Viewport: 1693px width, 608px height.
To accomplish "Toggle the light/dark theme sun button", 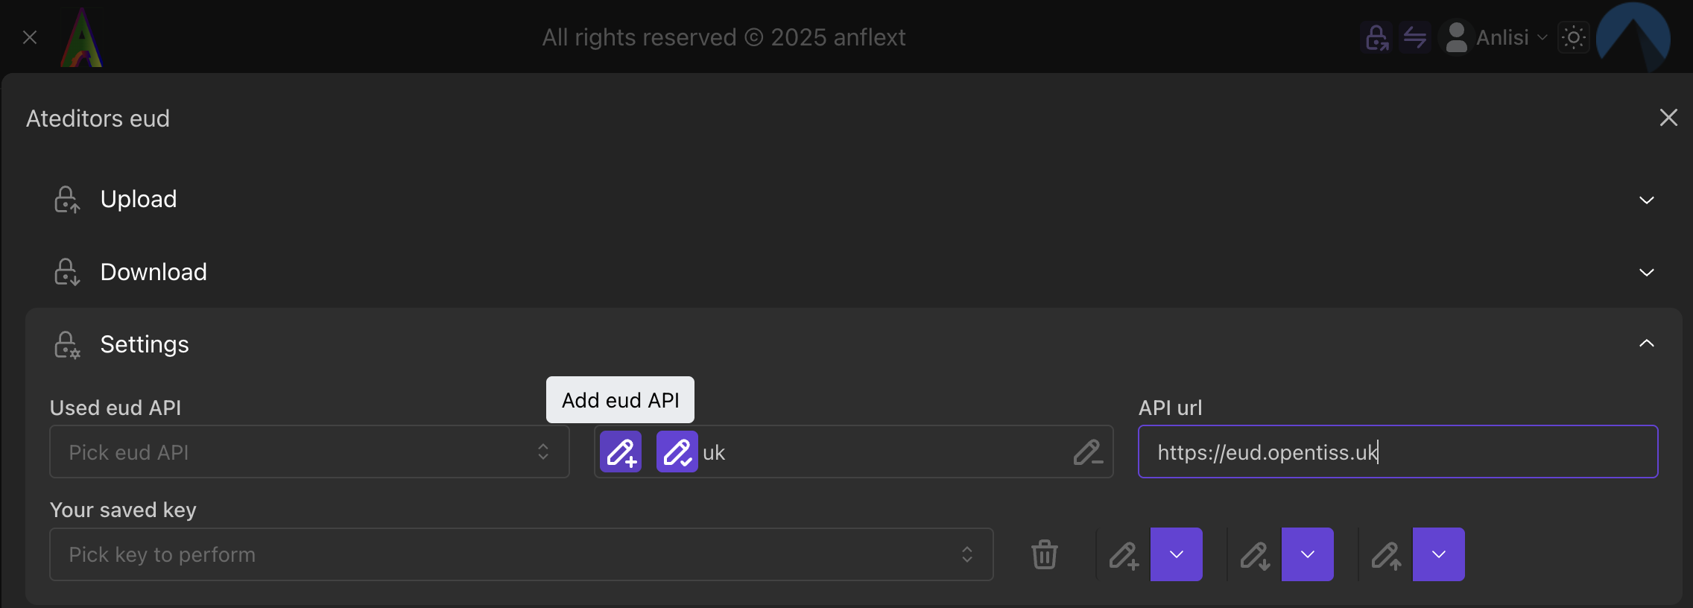I will tap(1574, 37).
